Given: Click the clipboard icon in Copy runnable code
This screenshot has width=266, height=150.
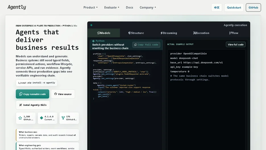Looking at the screenshot, I should click(x=21, y=94).
